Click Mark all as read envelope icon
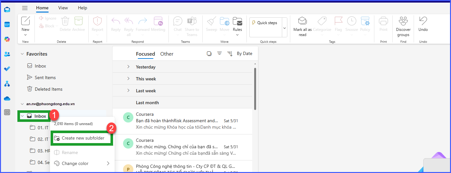 click(302, 21)
